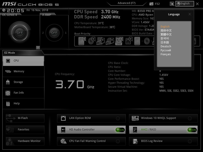This screenshot has height=152, width=203.
Task: Toggle the A-XMP OFF knob
Action: [x=54, y=33]
